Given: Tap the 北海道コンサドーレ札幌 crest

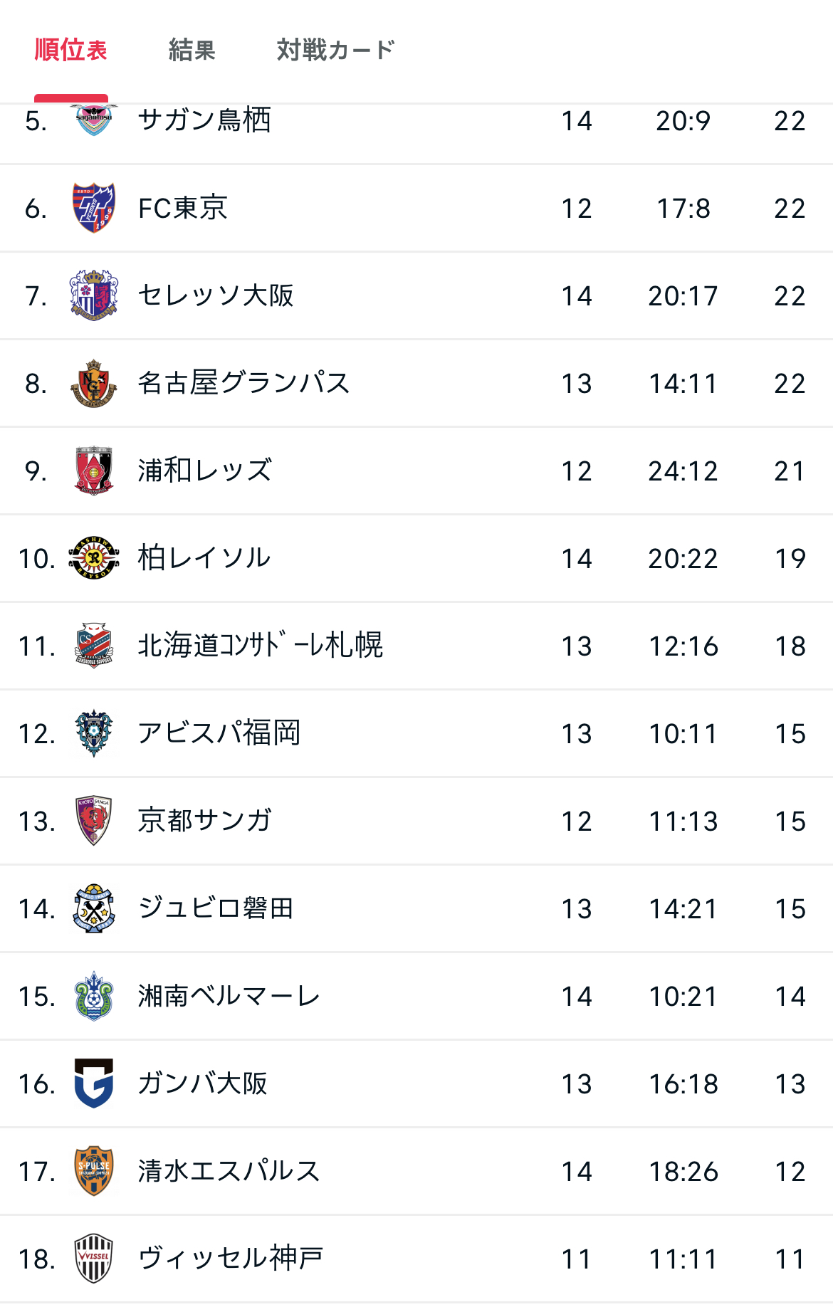Looking at the screenshot, I should click(93, 646).
